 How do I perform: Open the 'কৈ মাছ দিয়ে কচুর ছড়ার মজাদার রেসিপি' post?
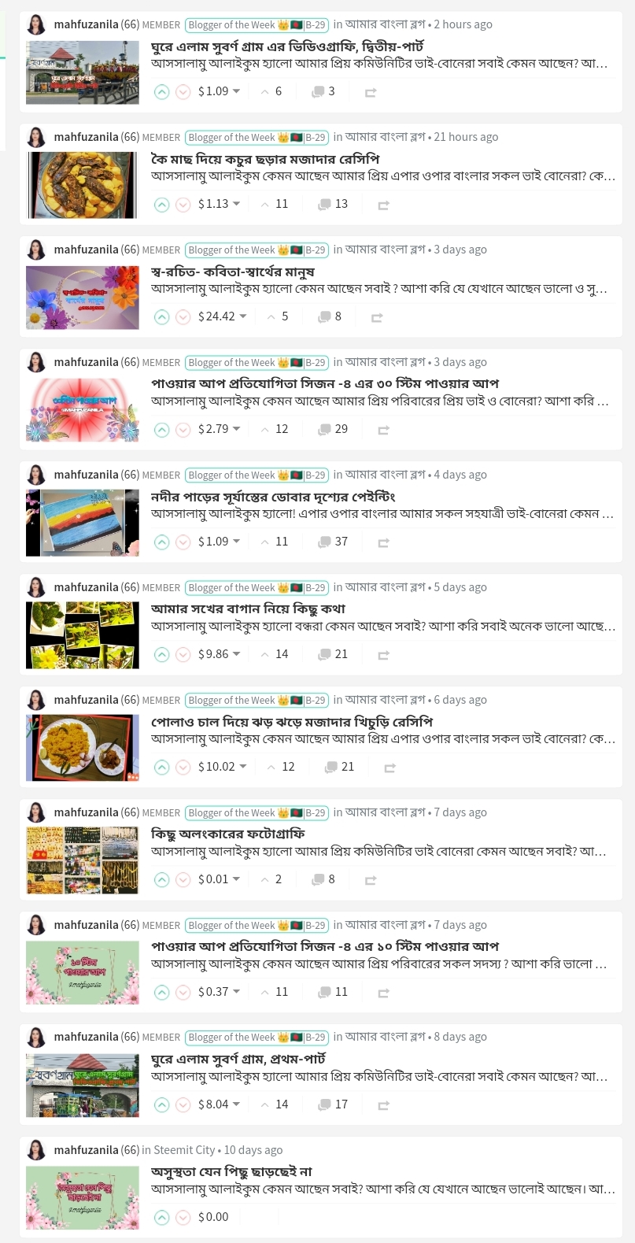pos(265,159)
